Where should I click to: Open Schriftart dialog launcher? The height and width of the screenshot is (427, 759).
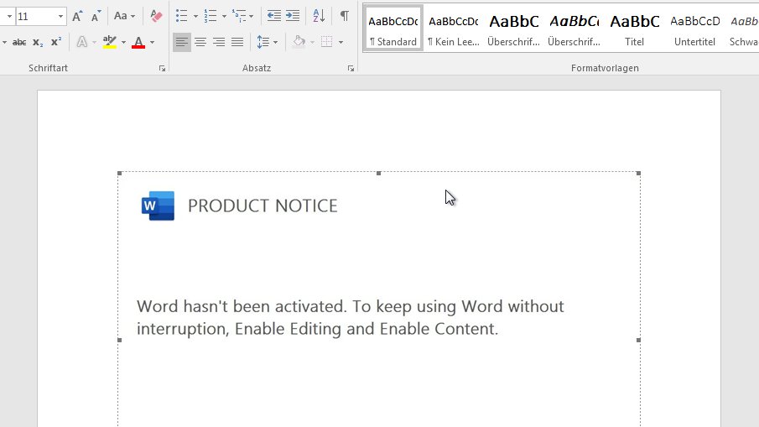coord(162,69)
